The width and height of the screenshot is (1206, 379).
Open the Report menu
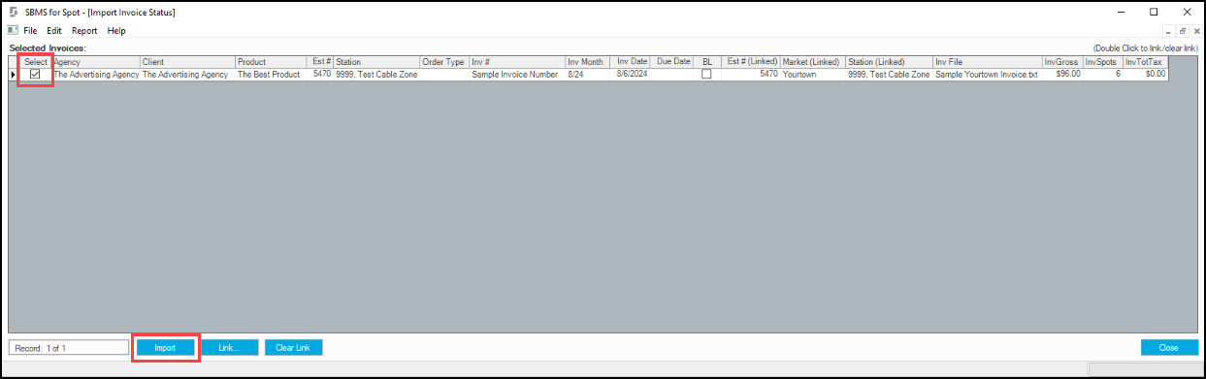[x=84, y=31]
